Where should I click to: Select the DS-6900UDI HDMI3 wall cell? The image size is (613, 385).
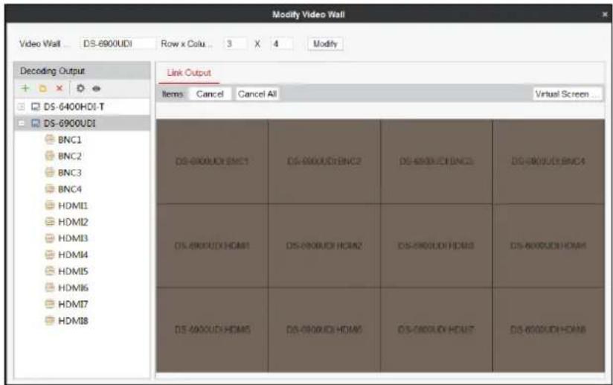coord(436,246)
